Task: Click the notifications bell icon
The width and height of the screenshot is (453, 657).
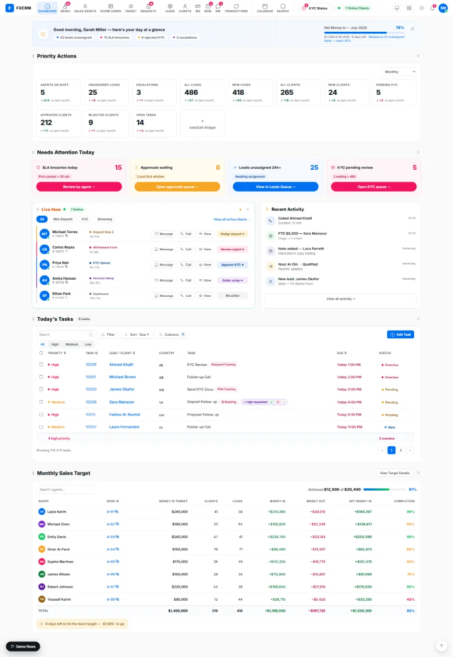Action: [x=432, y=8]
